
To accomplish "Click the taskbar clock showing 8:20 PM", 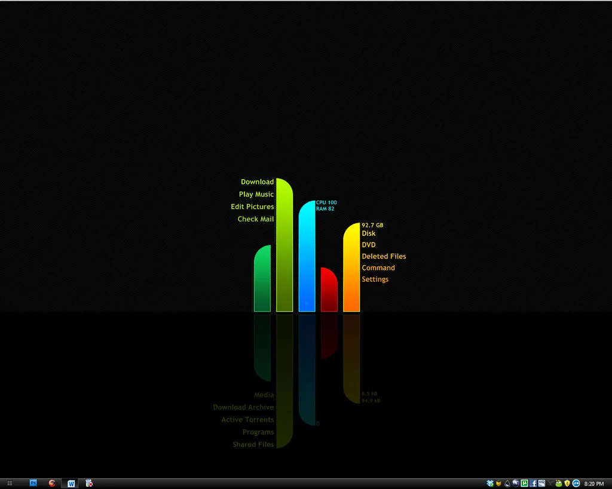I will click(593, 484).
